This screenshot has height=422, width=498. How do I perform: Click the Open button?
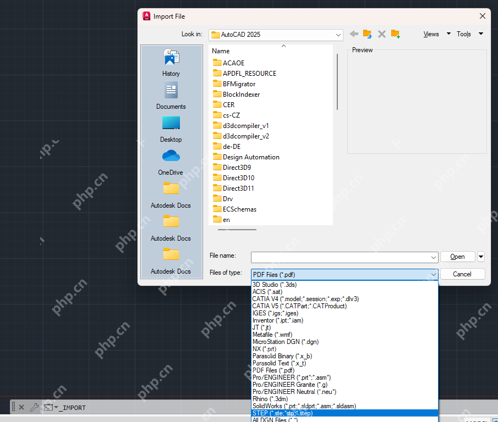[458, 257]
